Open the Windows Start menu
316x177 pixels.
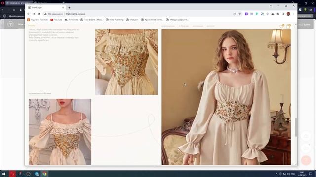tap(4, 174)
